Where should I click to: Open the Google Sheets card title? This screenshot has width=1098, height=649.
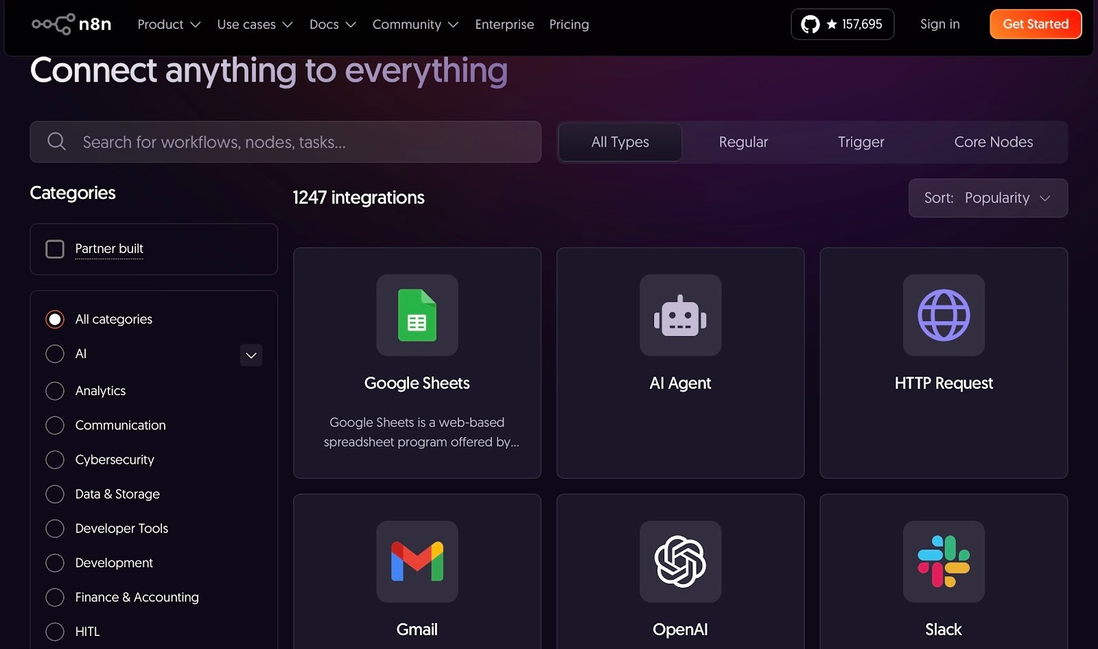[x=417, y=383]
